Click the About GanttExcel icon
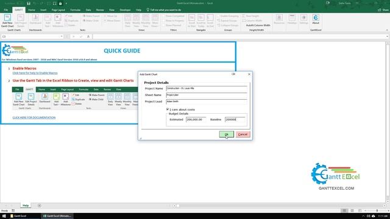390x219 pixels. [x=316, y=19]
